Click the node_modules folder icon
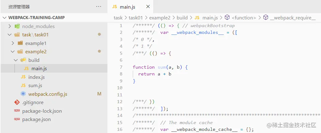This screenshot has width=321, height=133. click(17, 26)
